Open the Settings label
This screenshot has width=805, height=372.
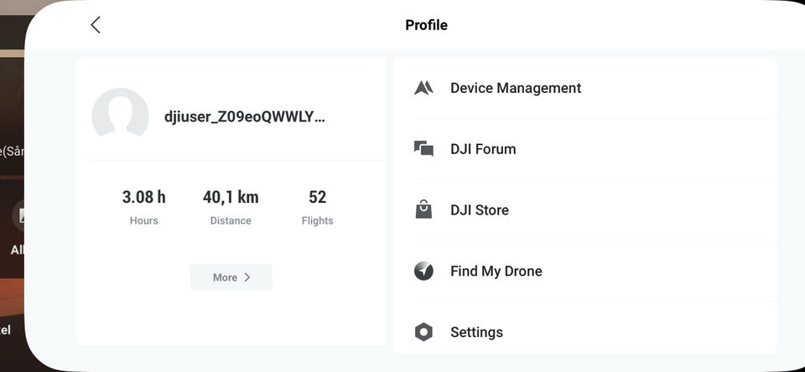[x=476, y=332]
